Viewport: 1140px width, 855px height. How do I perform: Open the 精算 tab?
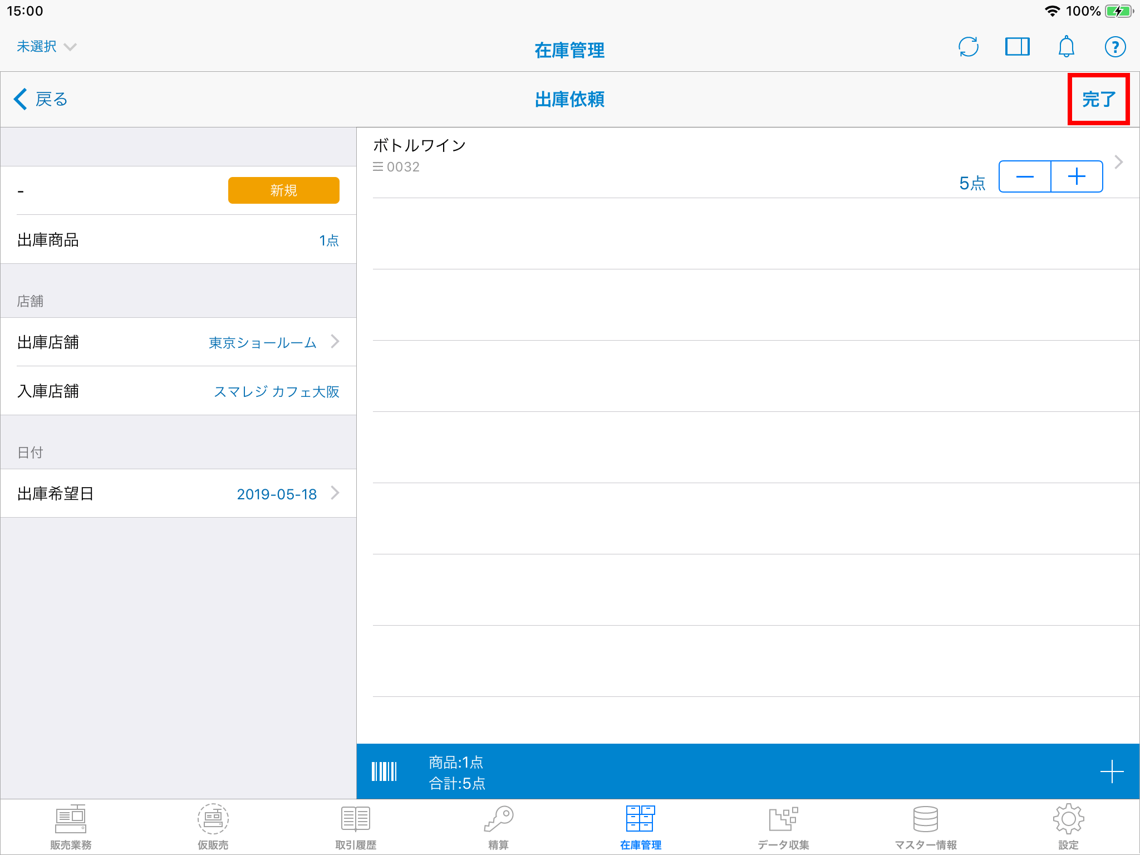(x=498, y=827)
